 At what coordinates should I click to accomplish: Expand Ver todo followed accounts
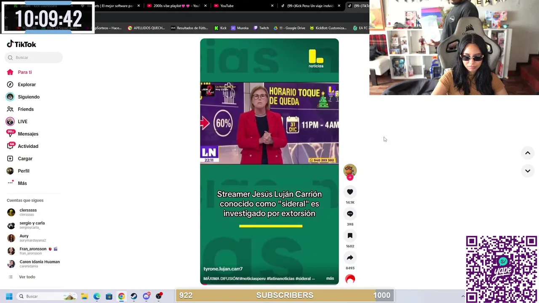22,277
